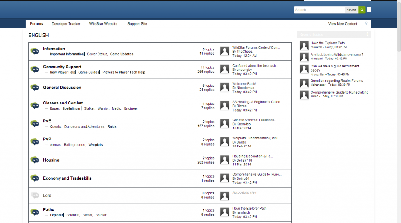Image resolution: width=401 pixels, height=223 pixels.
Task: Click Bella7718 avatar in Housing row
Action: click(224, 160)
